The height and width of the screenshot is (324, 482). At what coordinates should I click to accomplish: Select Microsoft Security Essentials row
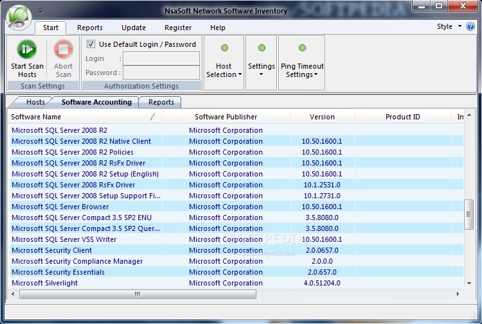point(237,272)
